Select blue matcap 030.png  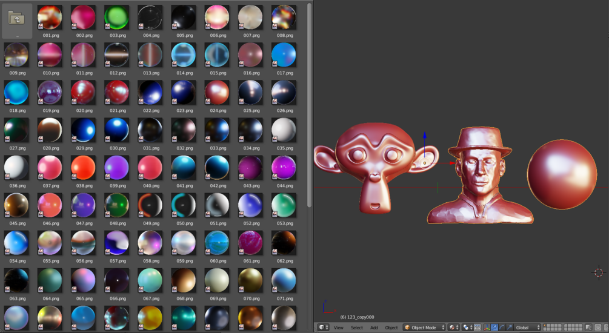coord(116,130)
